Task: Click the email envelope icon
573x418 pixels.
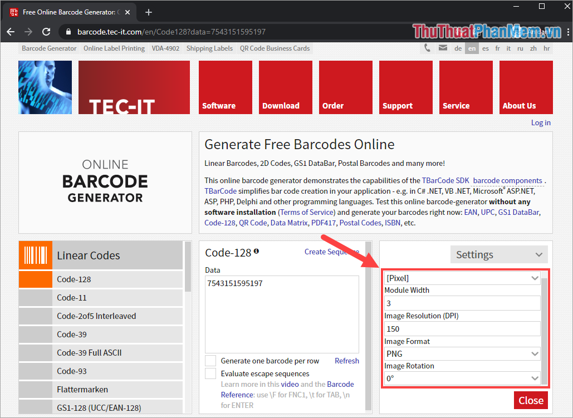Action: coord(443,48)
